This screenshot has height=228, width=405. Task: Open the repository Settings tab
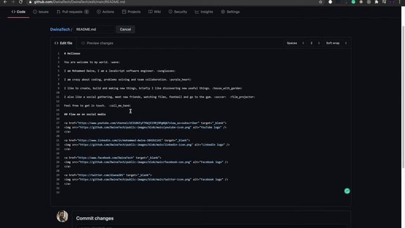(230, 11)
